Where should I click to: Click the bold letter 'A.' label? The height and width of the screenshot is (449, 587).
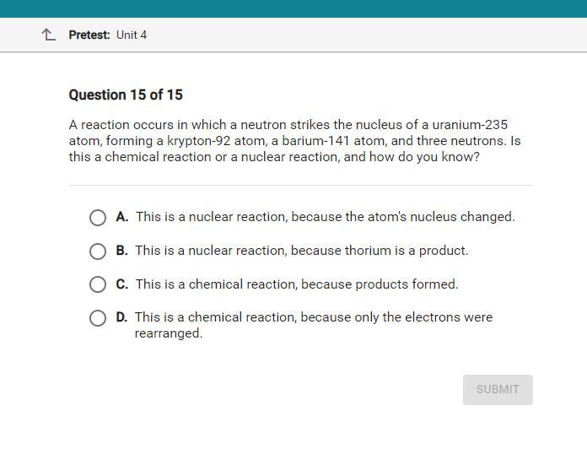[122, 217]
